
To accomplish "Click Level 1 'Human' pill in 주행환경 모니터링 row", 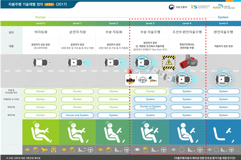I will tap(77, 100).
